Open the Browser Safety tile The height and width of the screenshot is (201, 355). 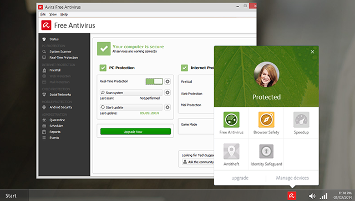[266, 123]
